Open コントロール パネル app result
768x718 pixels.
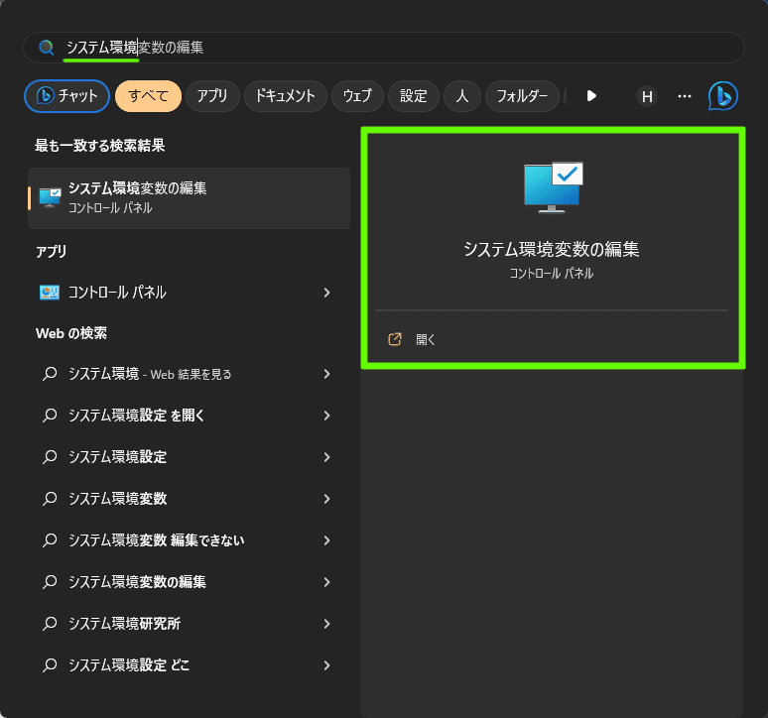click(x=190, y=293)
